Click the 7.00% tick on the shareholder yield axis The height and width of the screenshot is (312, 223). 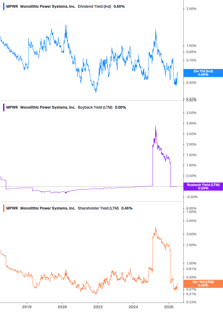point(191,212)
